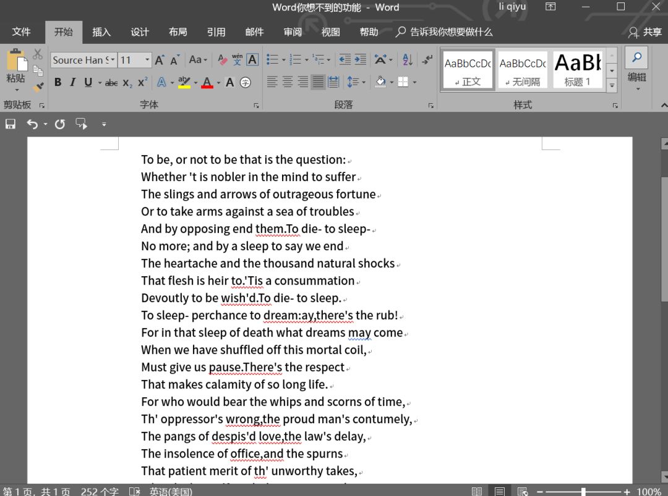Expand the multilevel list dropdown

point(328,60)
